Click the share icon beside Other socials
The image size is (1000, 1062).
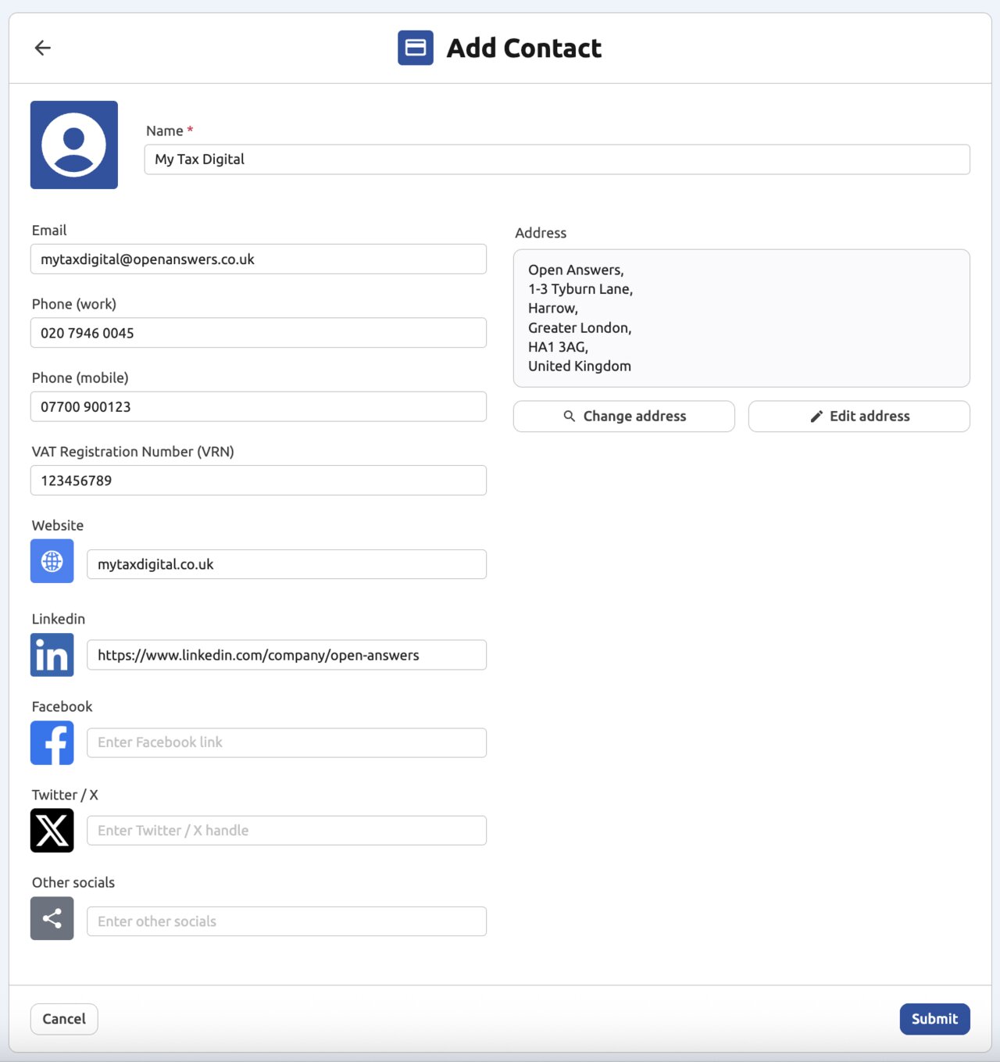(x=52, y=918)
